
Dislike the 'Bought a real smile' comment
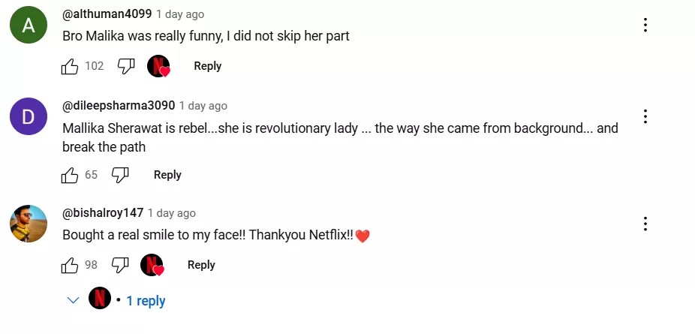coord(120,265)
